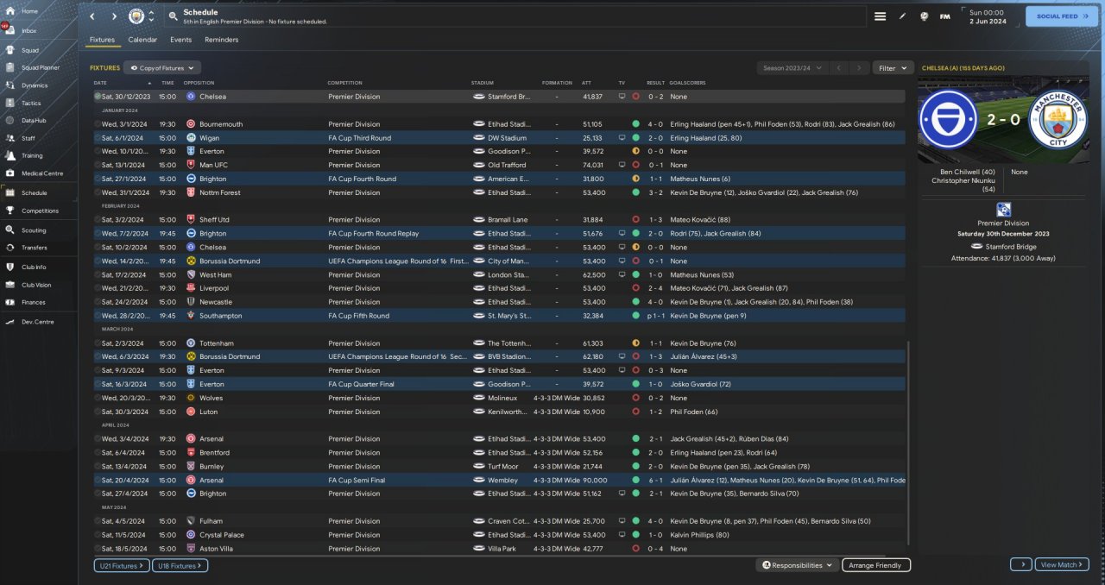Open Finances
1105x585 pixels.
click(x=33, y=302)
